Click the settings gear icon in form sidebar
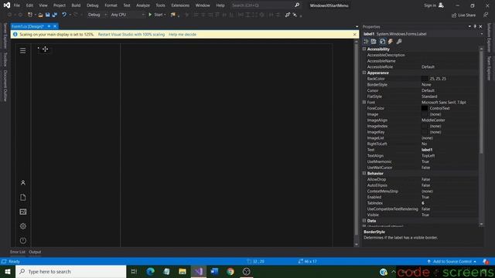The height and width of the screenshot is (278, 495). click(22, 226)
